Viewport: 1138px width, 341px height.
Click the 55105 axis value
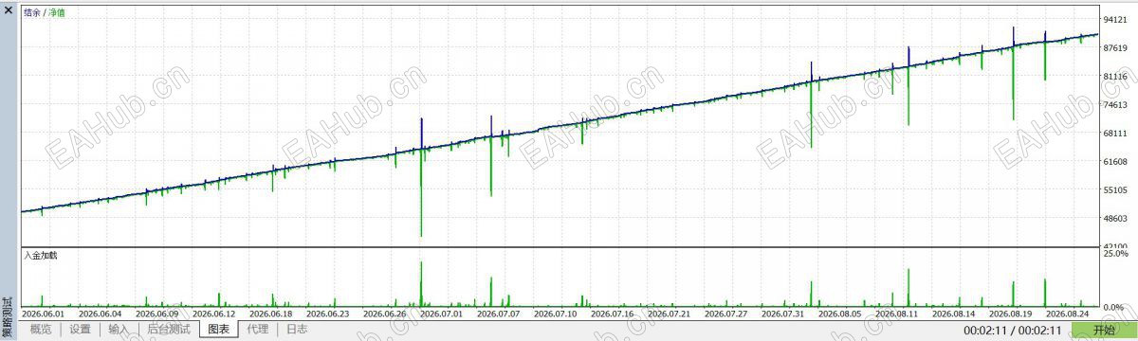click(x=1115, y=190)
